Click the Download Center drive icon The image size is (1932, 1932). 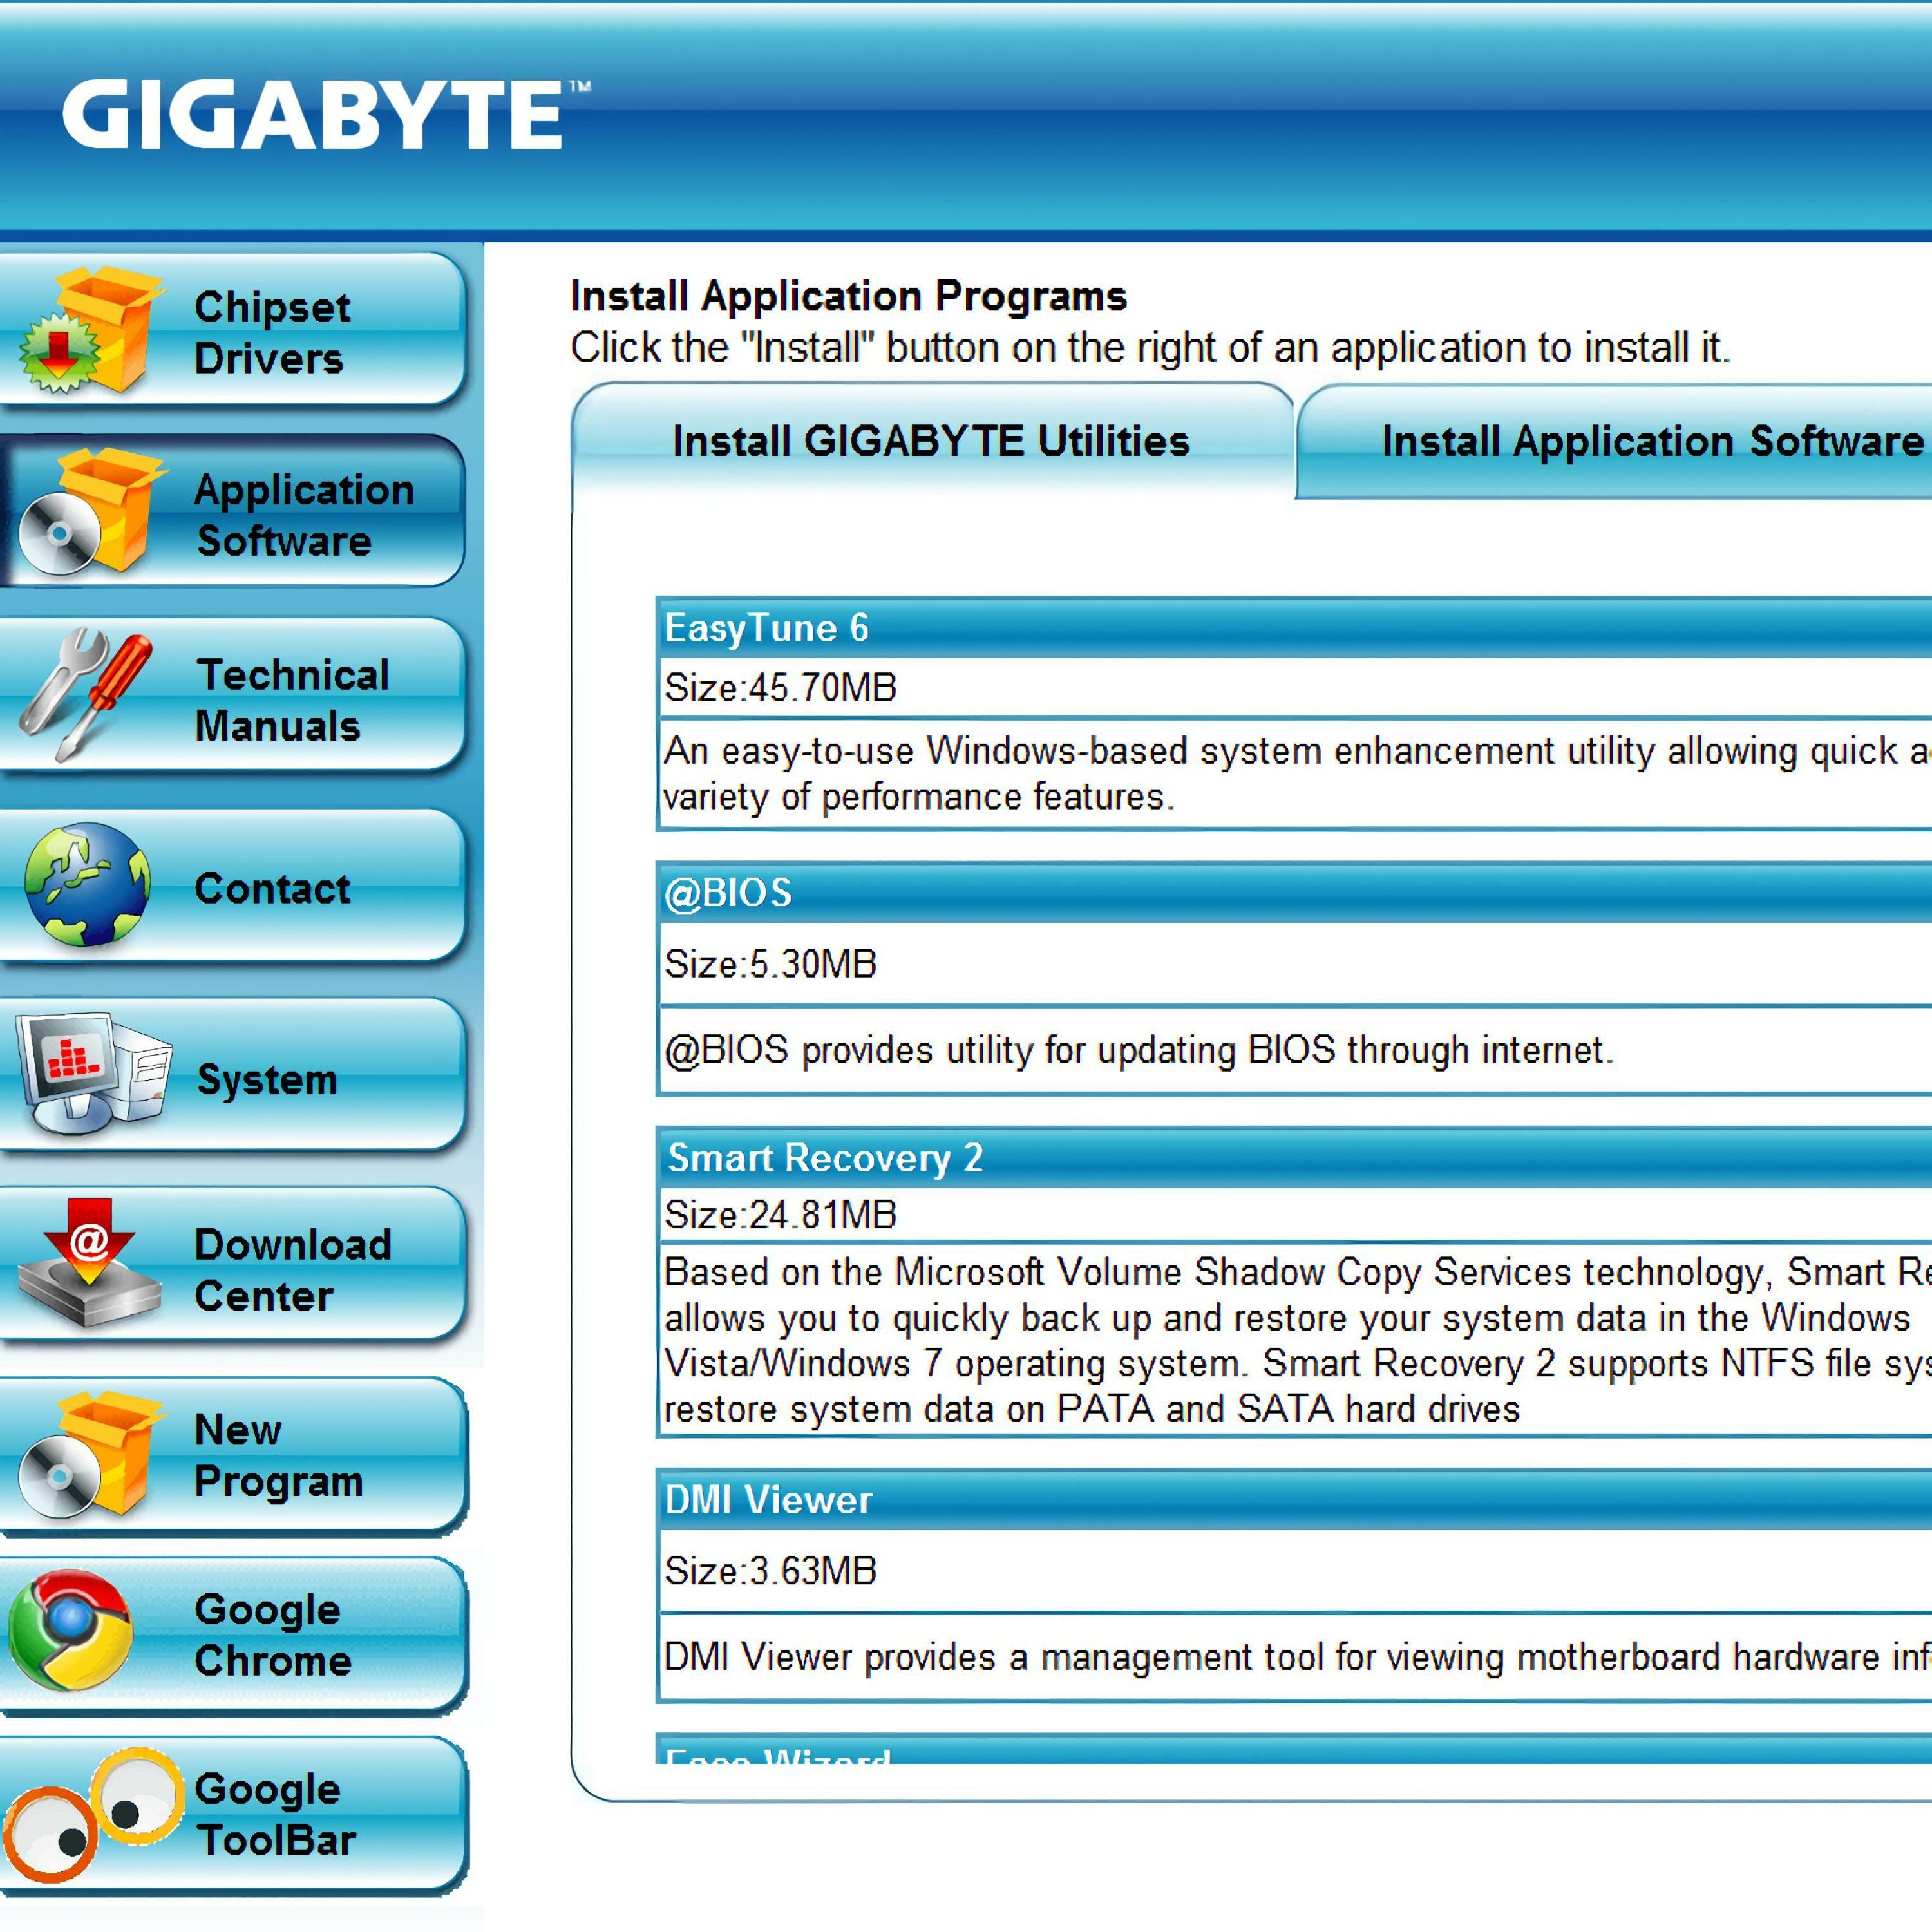[x=90, y=1263]
